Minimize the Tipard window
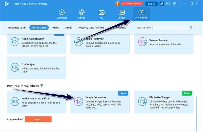Viewport: 203px width, 132px height. pyautogui.click(x=185, y=4)
